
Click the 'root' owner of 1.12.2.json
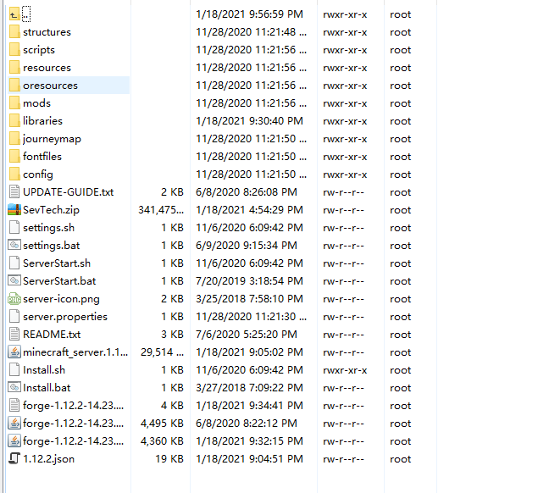401,459
